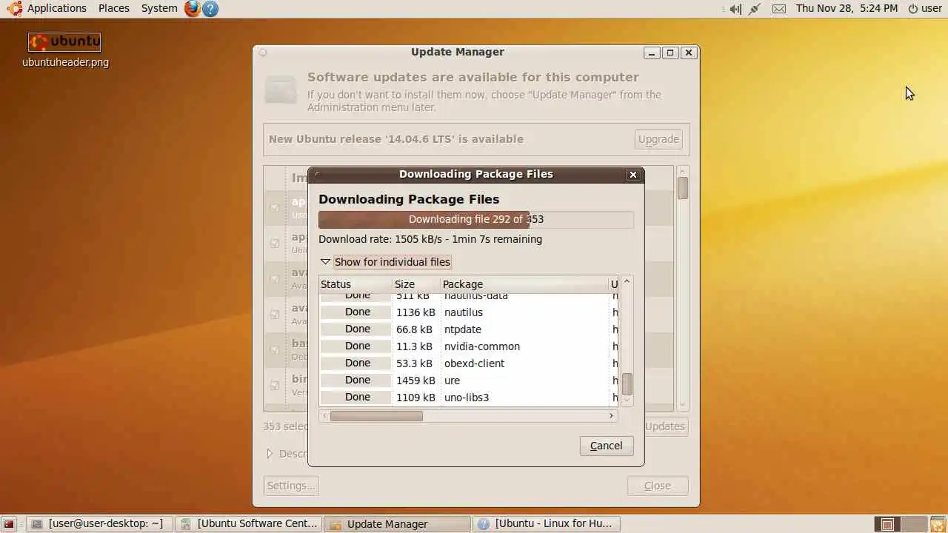
Task: Click the Close button in Update Manager
Action: 657,486
